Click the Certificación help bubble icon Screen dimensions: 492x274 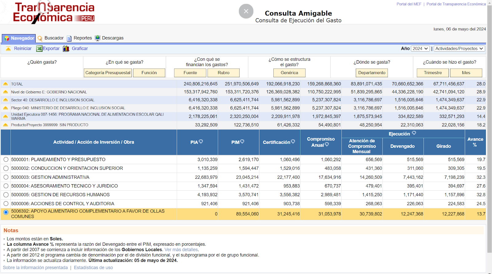[x=293, y=142]
